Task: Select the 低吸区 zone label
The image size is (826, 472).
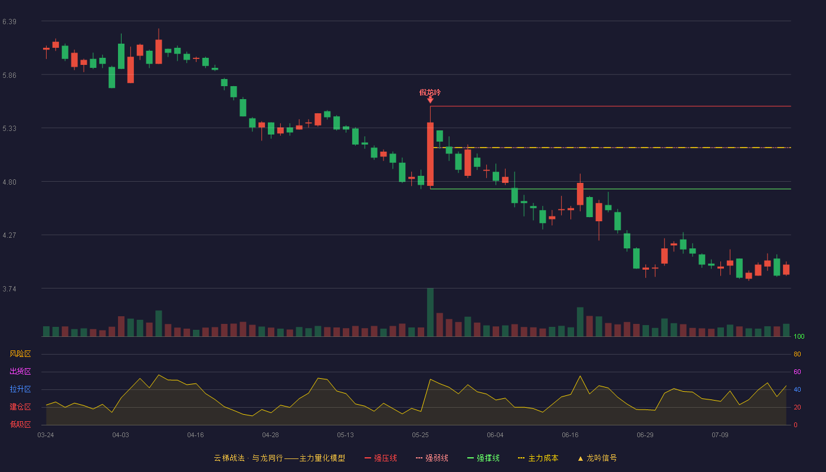Action: click(x=21, y=424)
